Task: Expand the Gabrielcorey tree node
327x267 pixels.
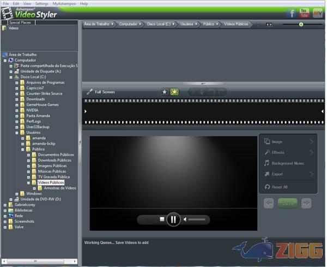Action: click(x=5, y=205)
